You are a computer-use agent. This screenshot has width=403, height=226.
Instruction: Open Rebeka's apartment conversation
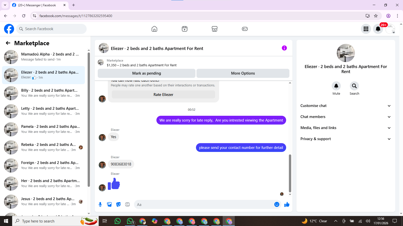[x=43, y=147]
